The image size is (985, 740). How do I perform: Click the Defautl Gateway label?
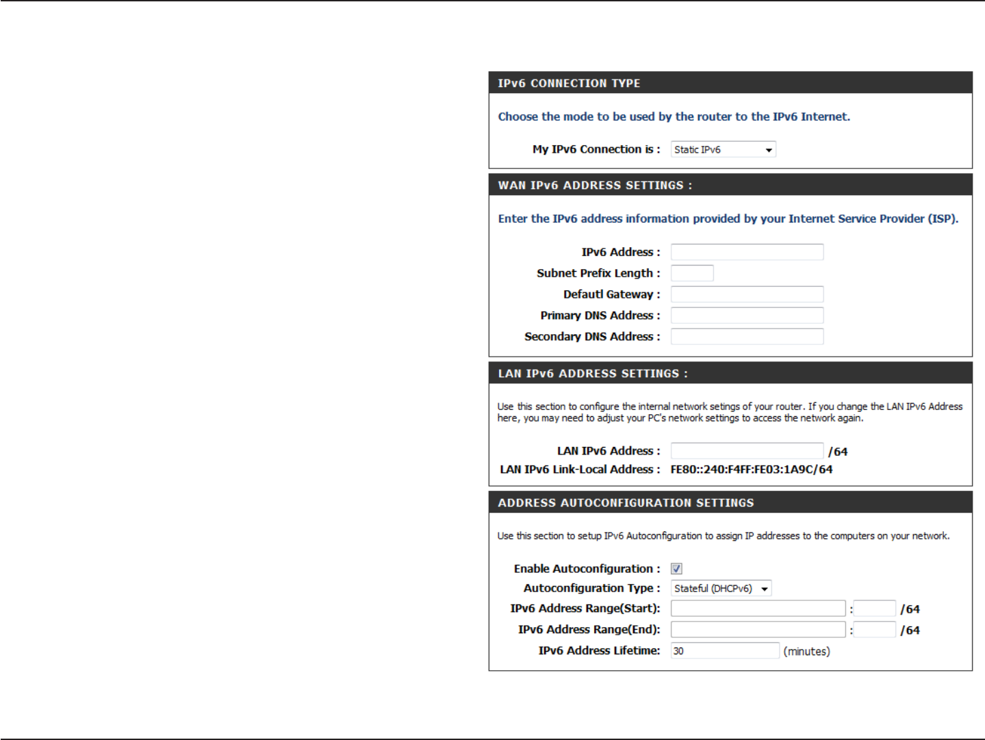tap(612, 294)
